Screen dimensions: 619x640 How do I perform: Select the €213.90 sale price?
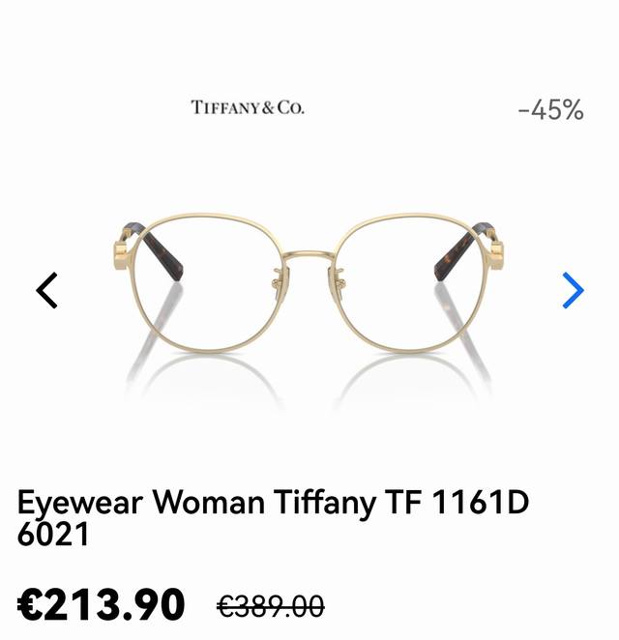point(102,604)
